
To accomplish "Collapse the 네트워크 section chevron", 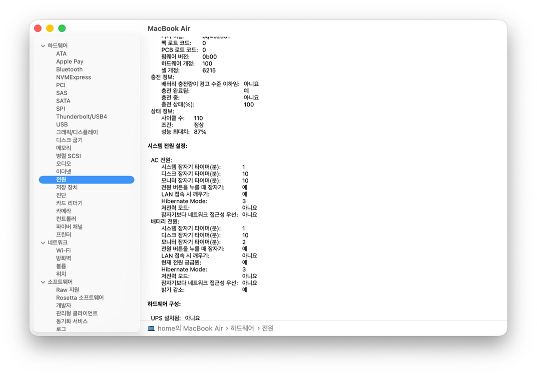I will point(43,243).
